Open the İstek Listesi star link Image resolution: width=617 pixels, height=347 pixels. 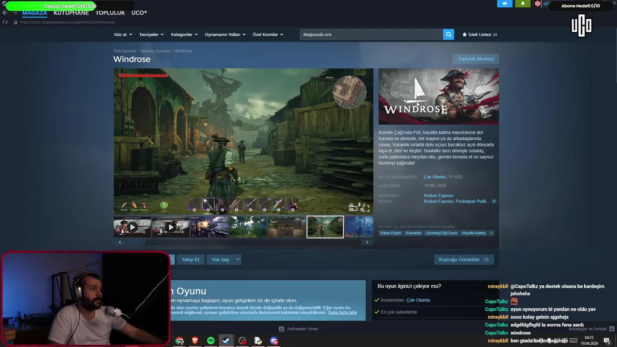480,35
